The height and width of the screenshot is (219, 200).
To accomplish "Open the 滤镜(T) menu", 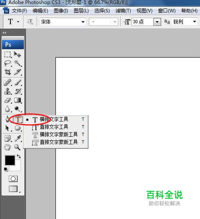I will [123, 10].
